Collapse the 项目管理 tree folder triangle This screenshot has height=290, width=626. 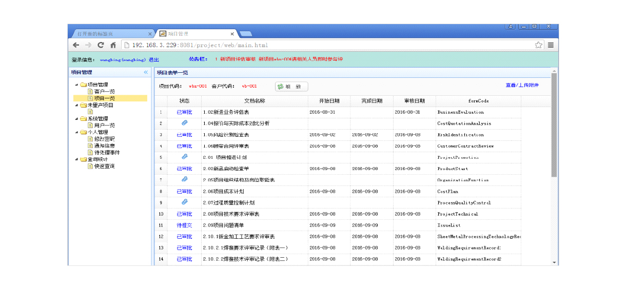coord(77,85)
